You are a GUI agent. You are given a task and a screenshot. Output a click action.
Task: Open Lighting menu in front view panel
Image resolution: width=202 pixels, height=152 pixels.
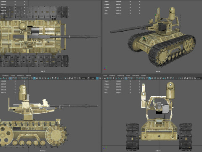tap(5, 76)
